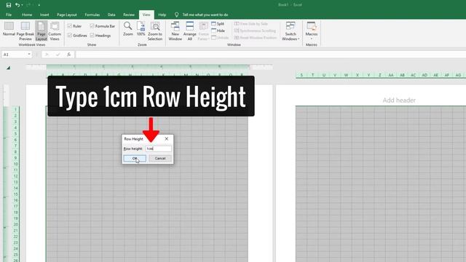Click Cancel in Row Height dialog
This screenshot has height=262, width=466.
pyautogui.click(x=160, y=159)
